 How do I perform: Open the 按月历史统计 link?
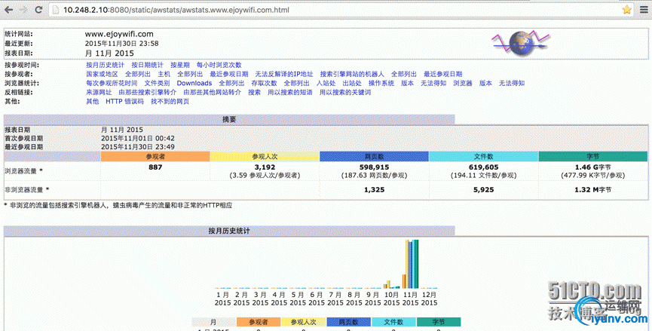pyautogui.click(x=106, y=65)
